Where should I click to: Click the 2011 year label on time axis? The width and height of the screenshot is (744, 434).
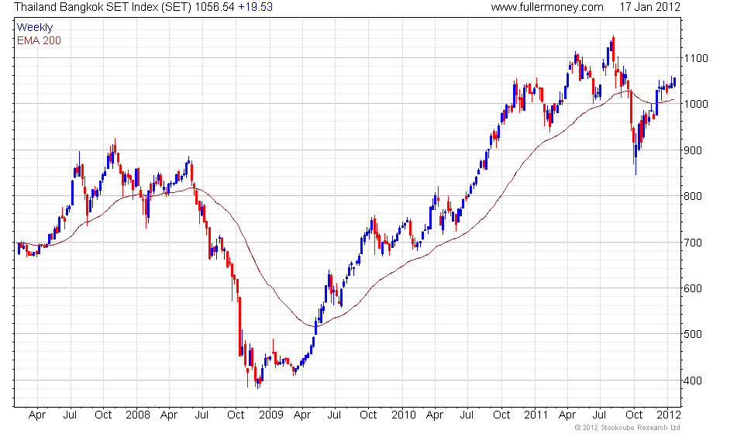536,415
